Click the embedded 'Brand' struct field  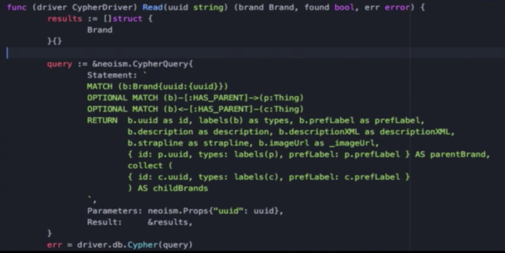(x=100, y=30)
